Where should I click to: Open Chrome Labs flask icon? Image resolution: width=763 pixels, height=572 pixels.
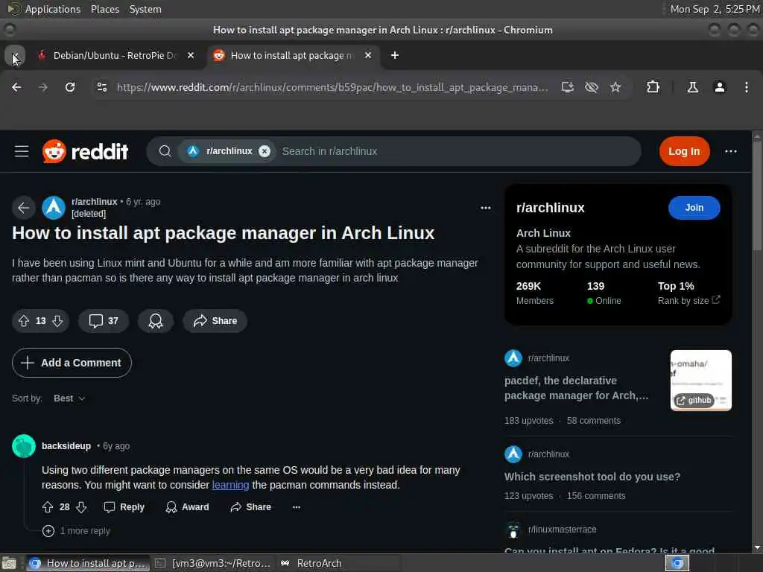(692, 87)
